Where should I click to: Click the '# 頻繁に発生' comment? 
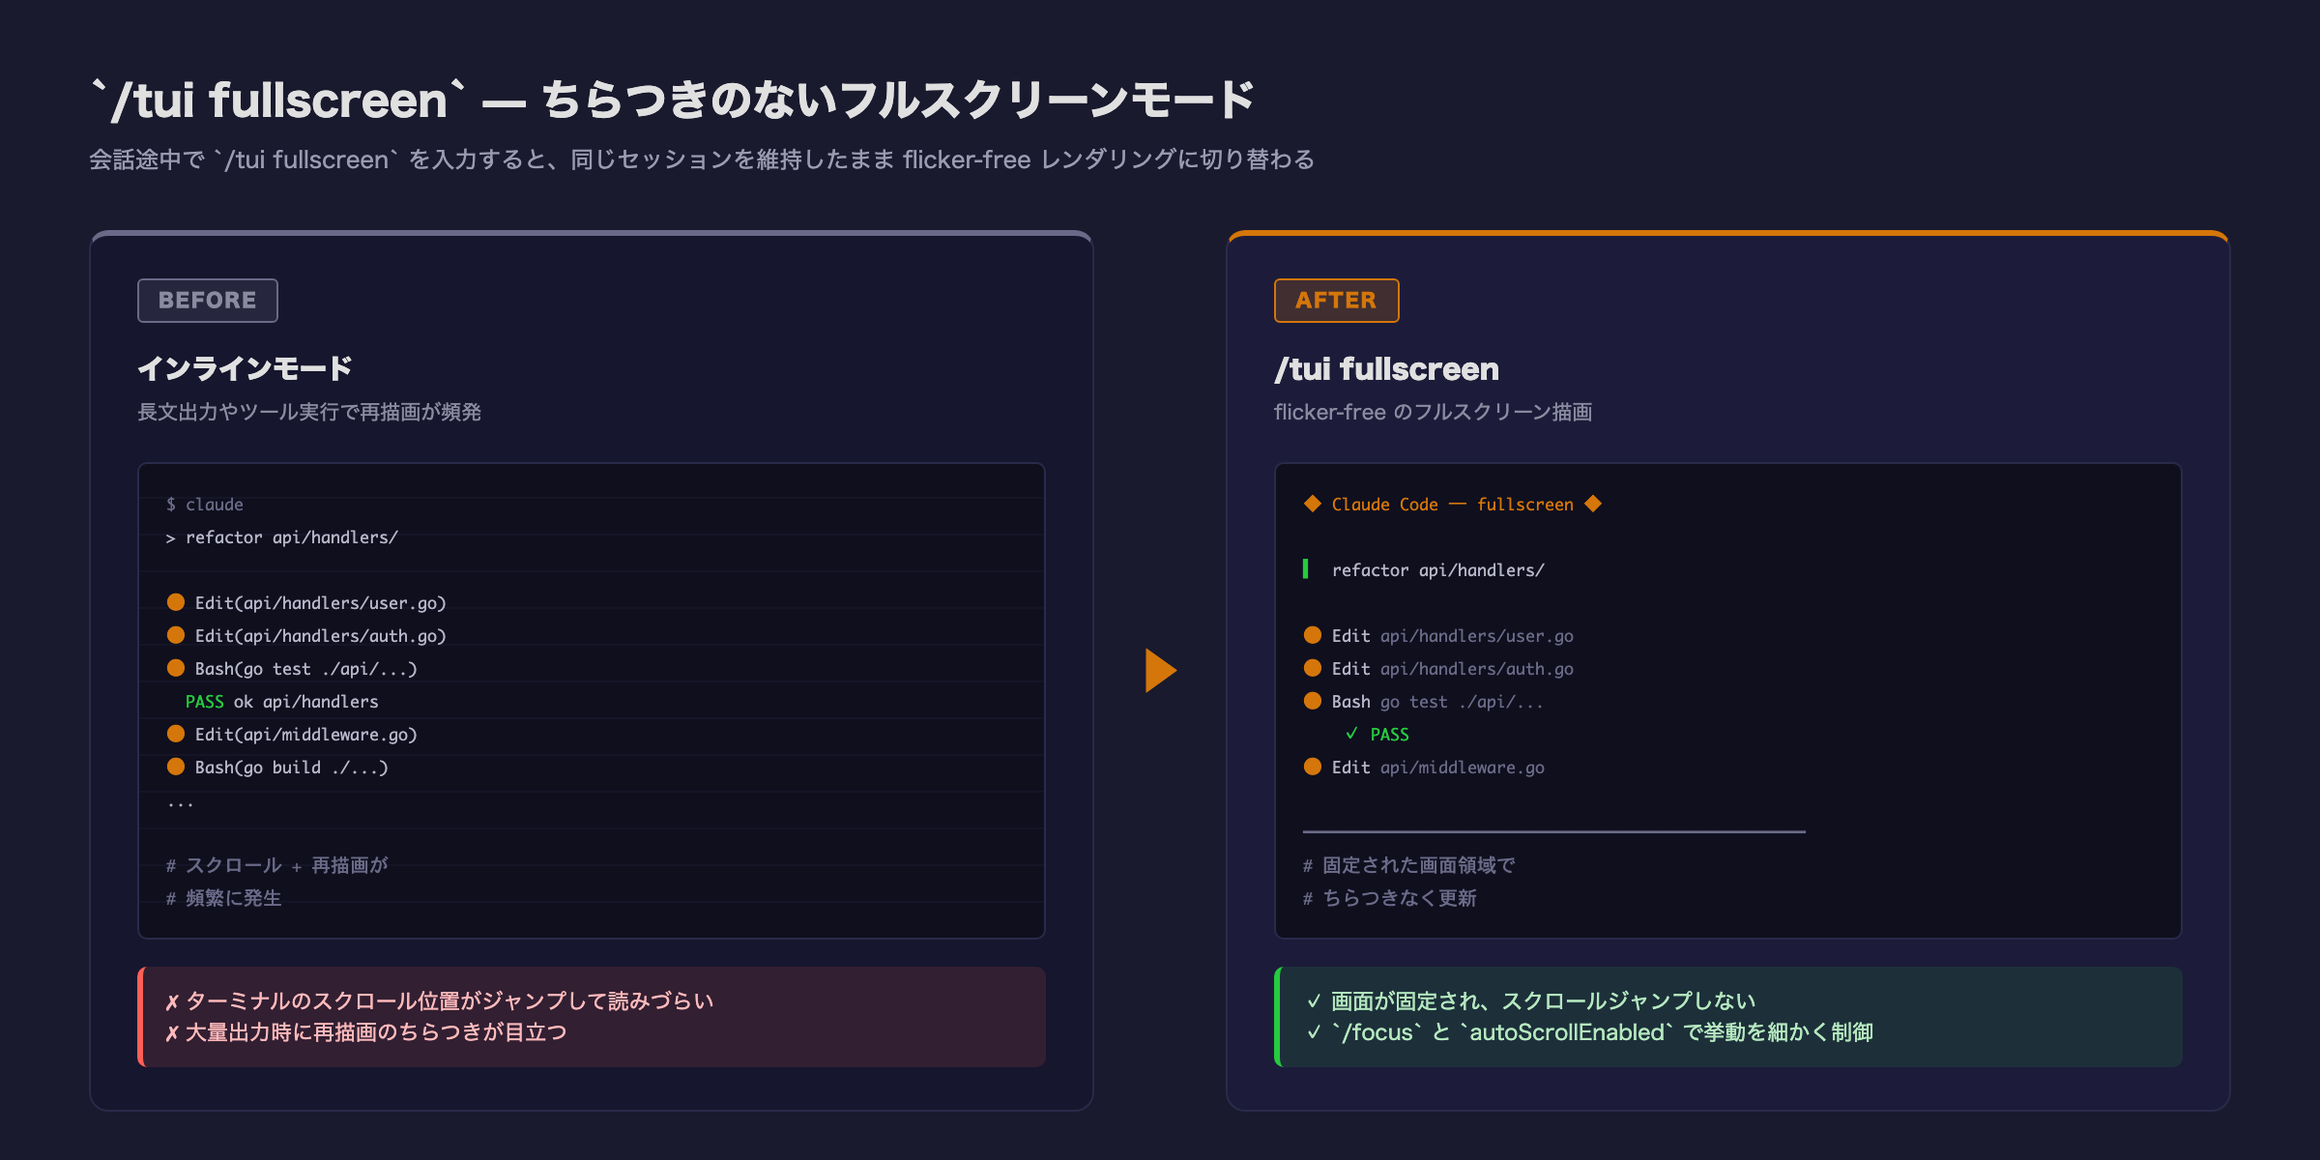click(223, 898)
